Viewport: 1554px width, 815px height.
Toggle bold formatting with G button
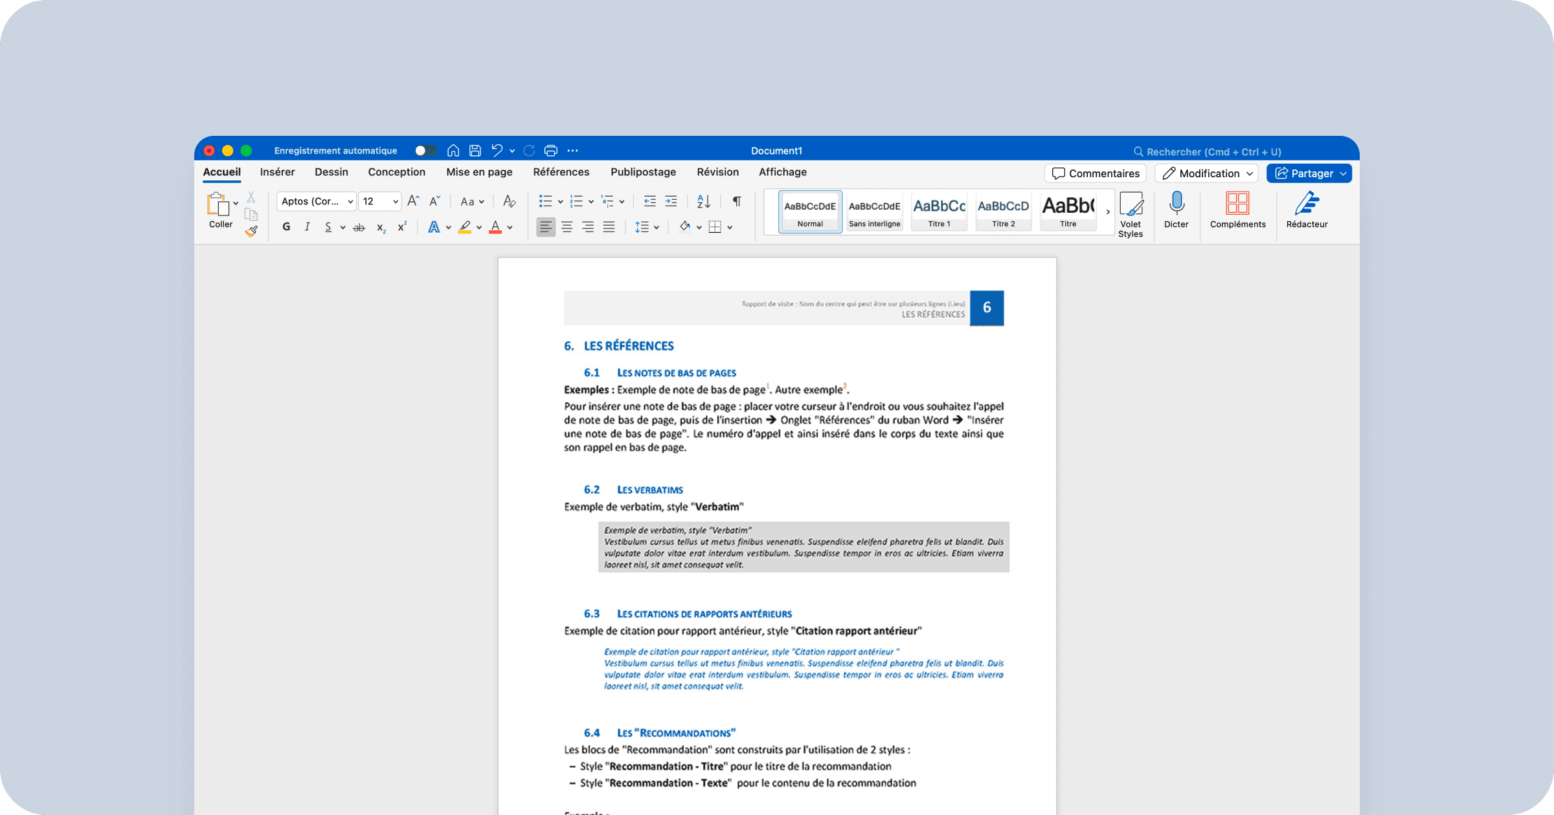[286, 227]
